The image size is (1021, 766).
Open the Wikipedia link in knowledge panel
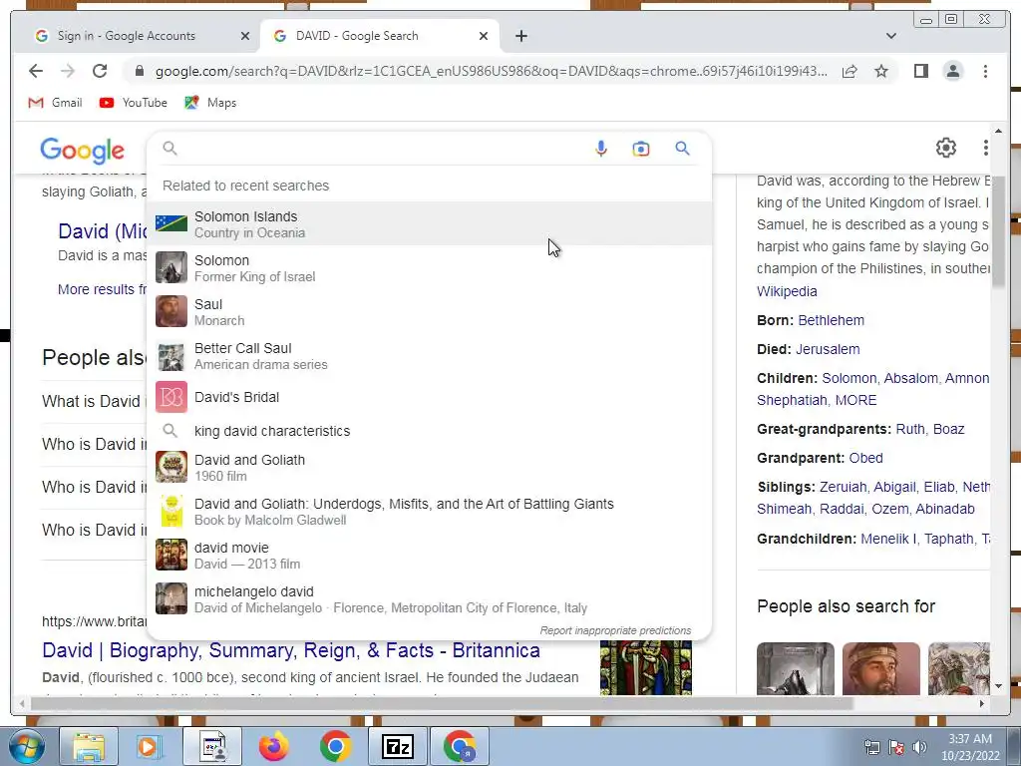coord(787,291)
